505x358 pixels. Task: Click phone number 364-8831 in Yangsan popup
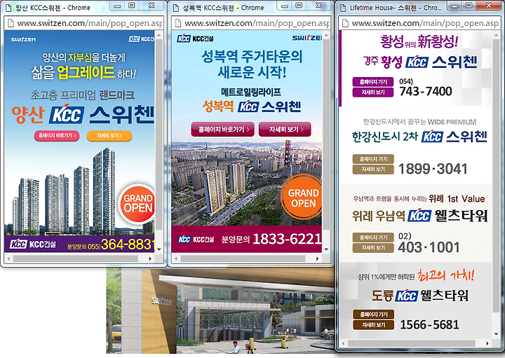(128, 245)
